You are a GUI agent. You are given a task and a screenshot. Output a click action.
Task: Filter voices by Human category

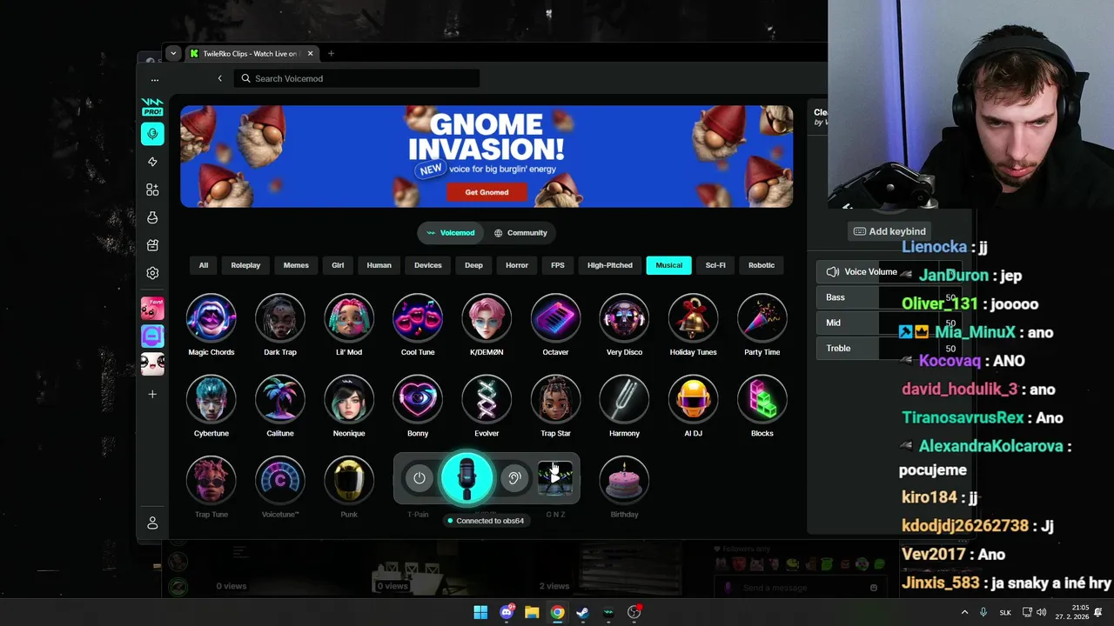point(379,265)
